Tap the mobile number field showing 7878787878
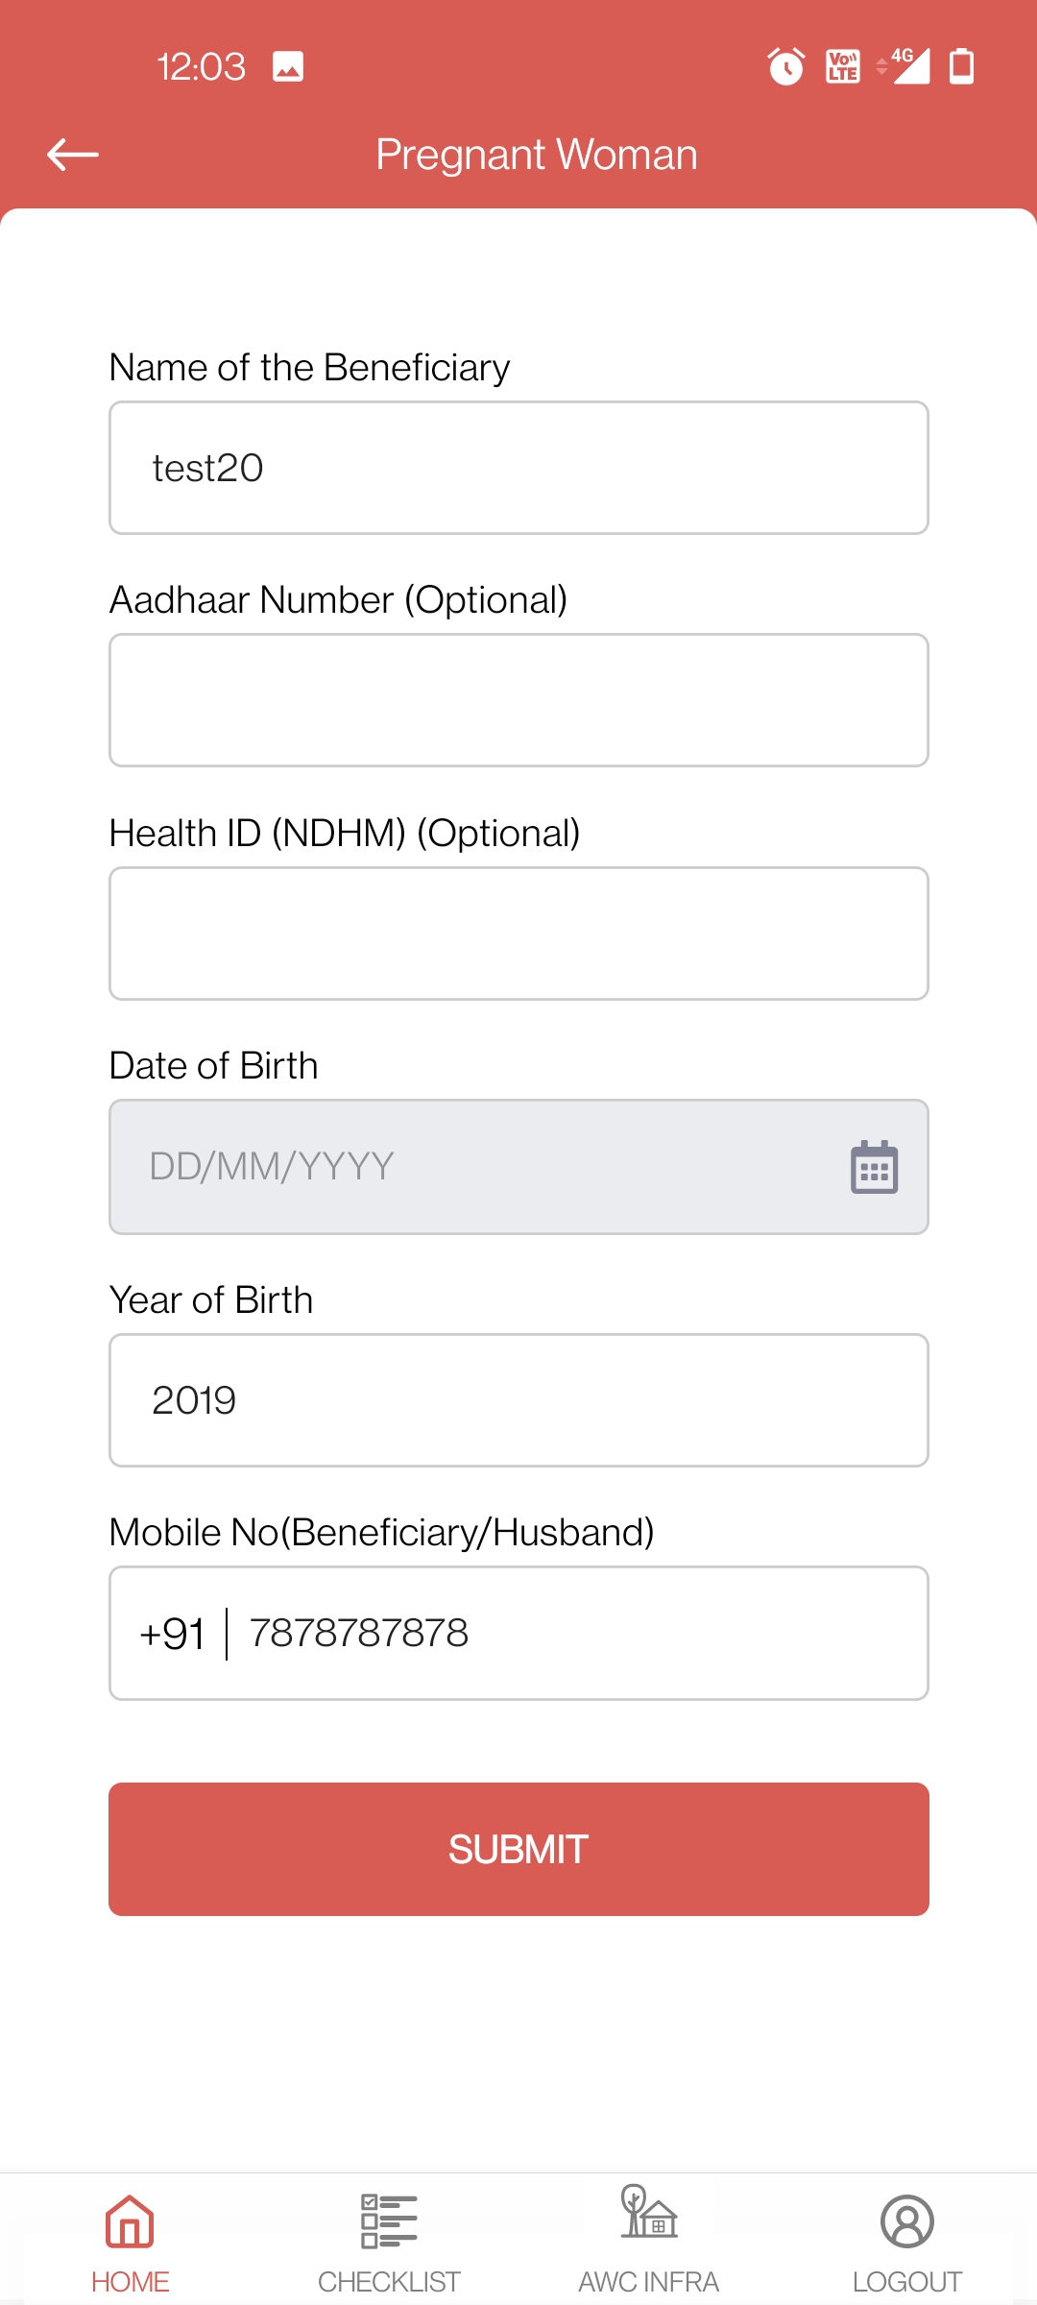 (576, 1633)
